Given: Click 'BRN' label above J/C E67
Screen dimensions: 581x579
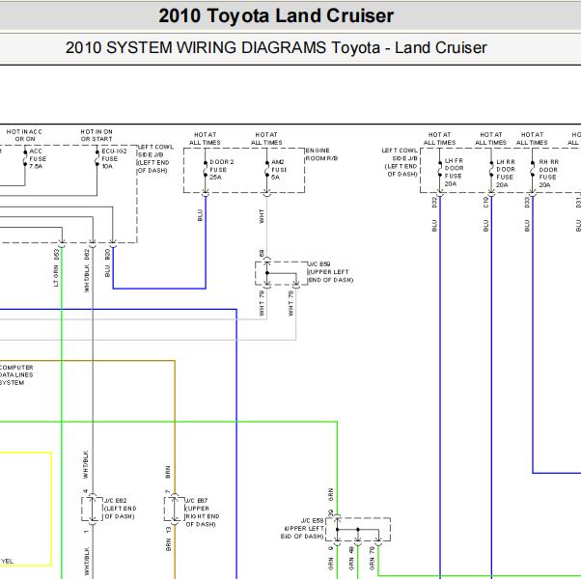Looking at the screenshot, I should tap(168, 472).
